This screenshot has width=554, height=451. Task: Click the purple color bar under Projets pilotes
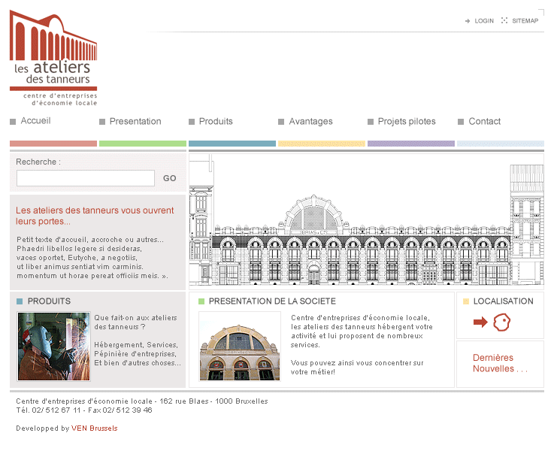[x=411, y=144]
